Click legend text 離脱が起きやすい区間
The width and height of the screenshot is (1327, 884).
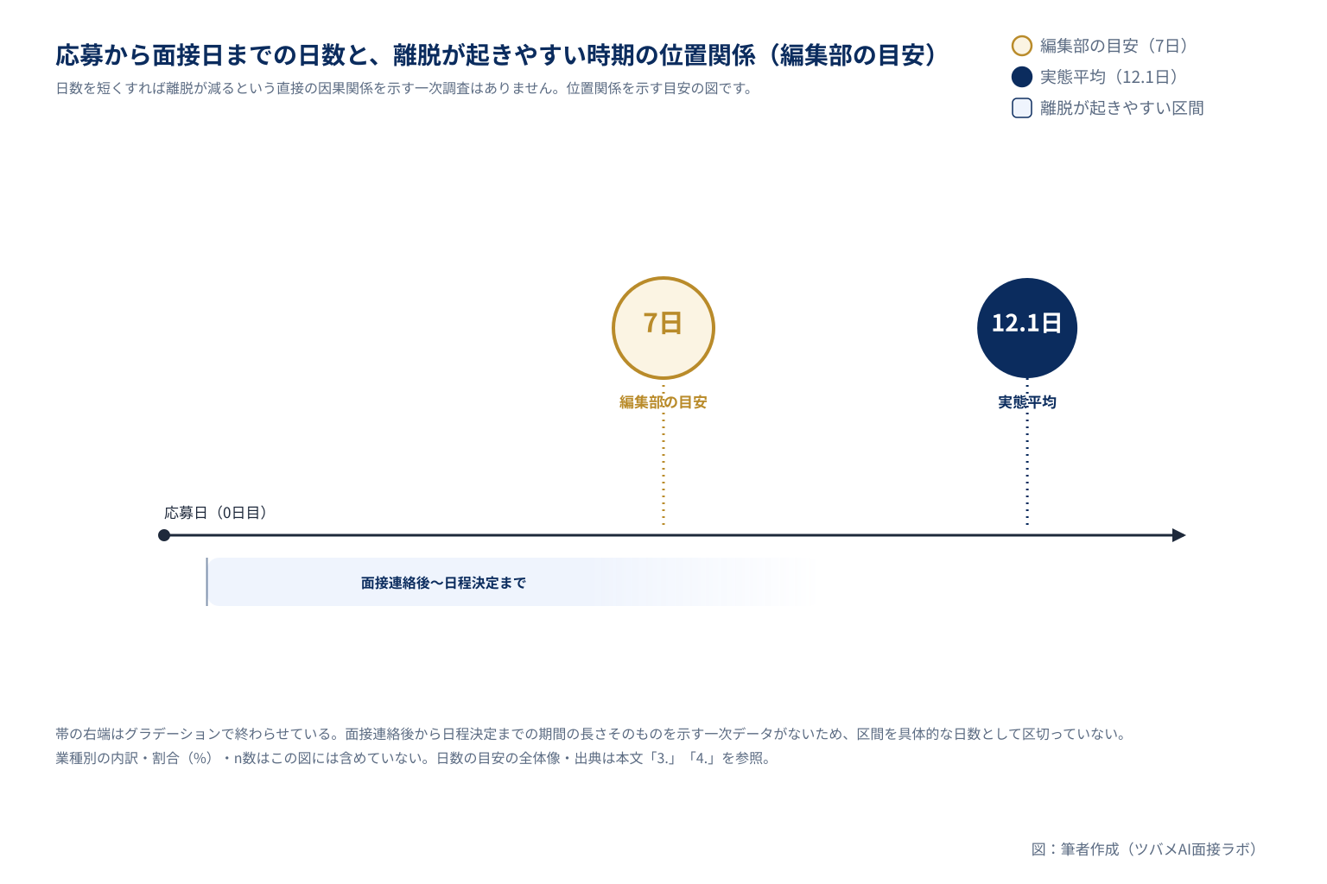(x=1122, y=108)
